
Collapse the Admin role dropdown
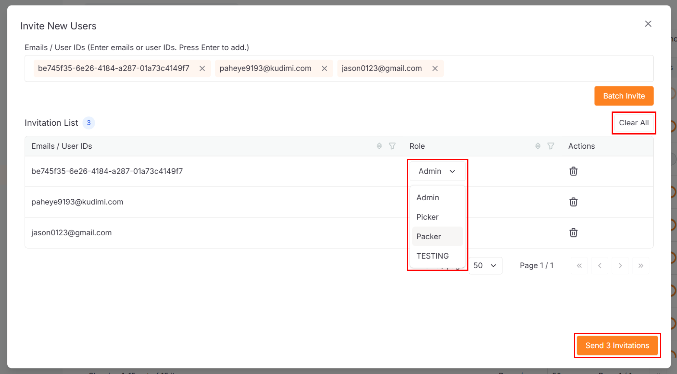click(x=437, y=171)
